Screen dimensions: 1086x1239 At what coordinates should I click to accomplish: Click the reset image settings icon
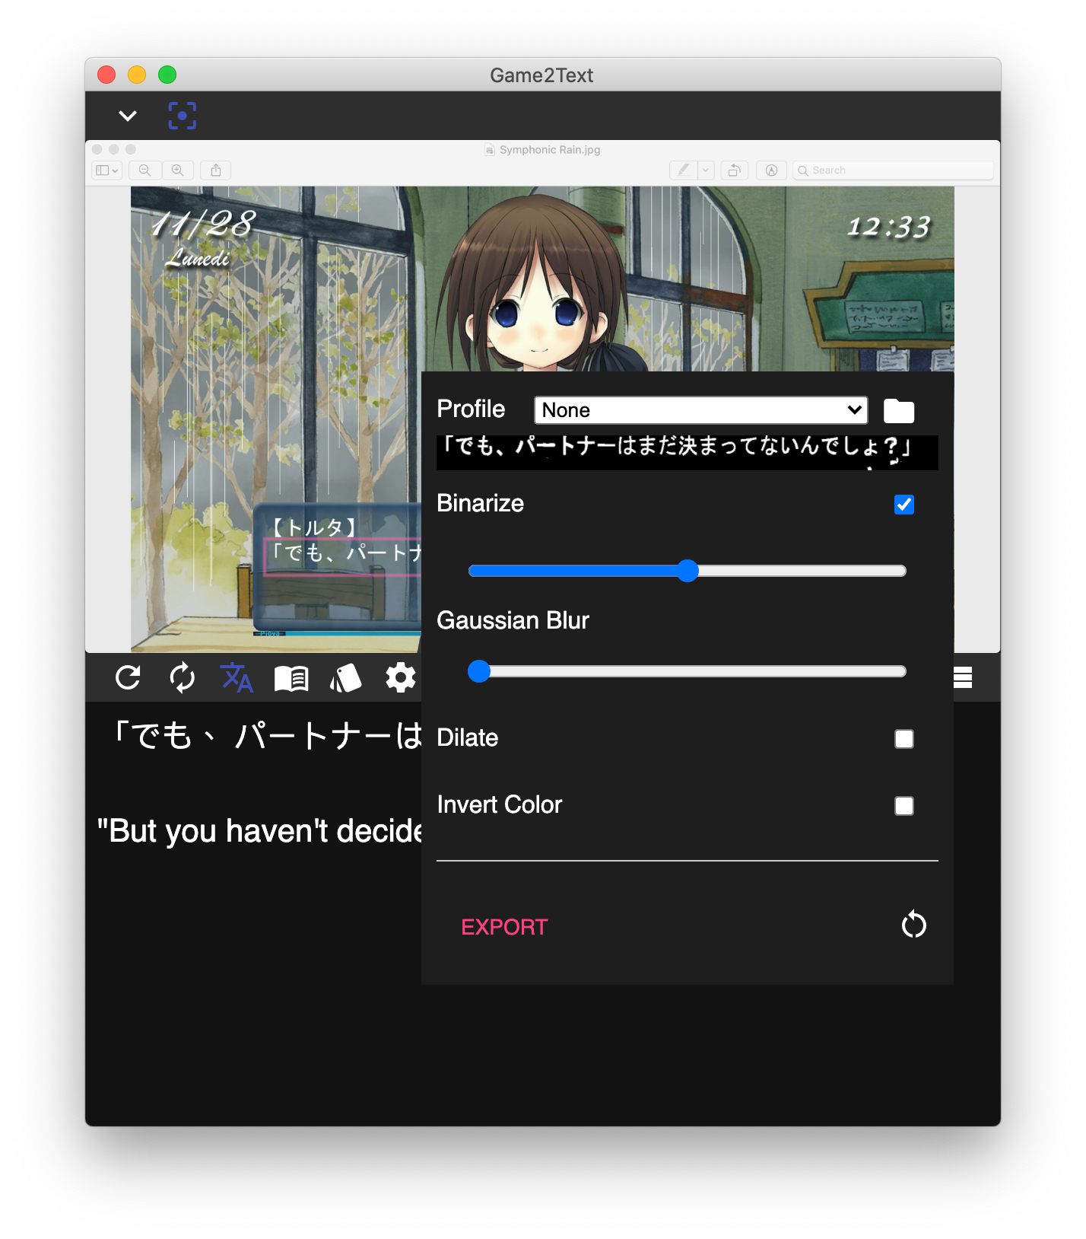coord(913,925)
